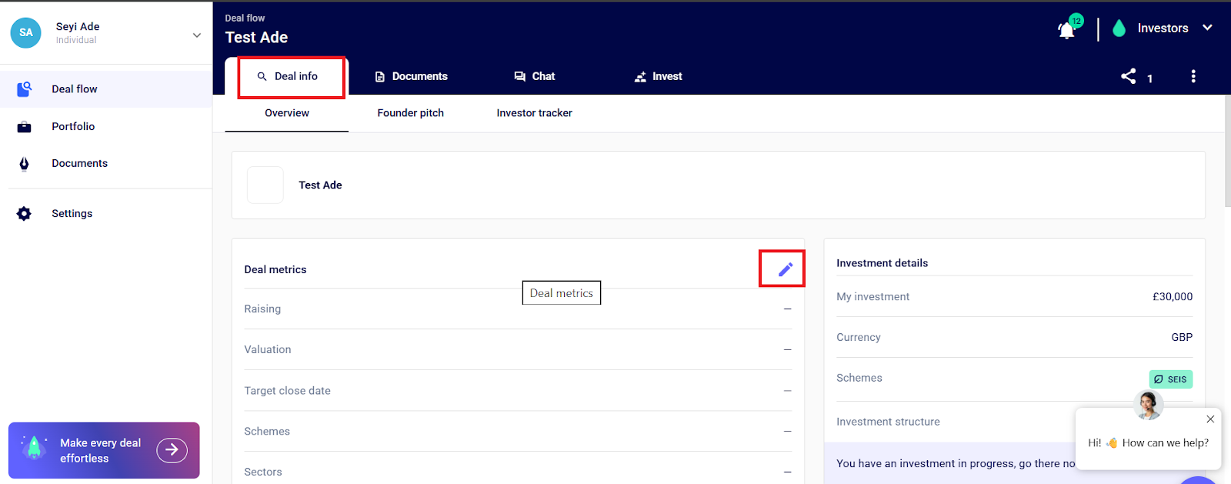
Task: Click the vertical page scrollbar
Action: pos(1227,154)
